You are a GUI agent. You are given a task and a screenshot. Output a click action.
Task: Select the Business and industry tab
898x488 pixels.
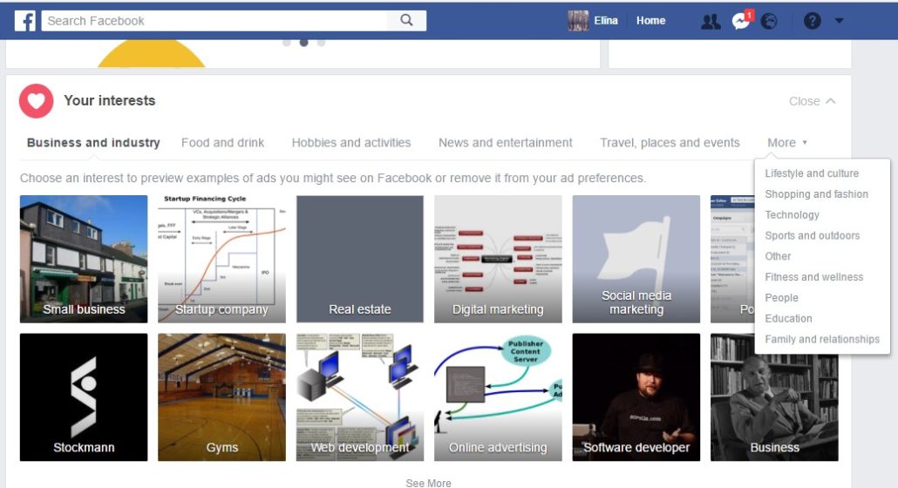pos(93,142)
